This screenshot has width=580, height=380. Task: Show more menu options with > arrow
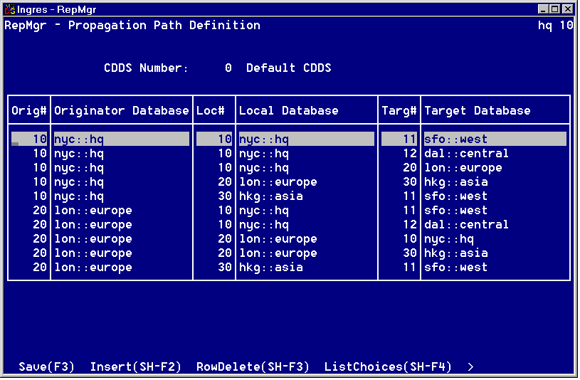(x=470, y=367)
